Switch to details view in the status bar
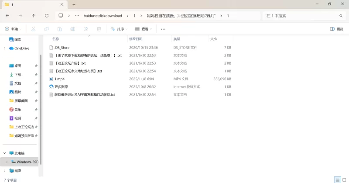The width and height of the screenshot is (349, 183). point(337,180)
